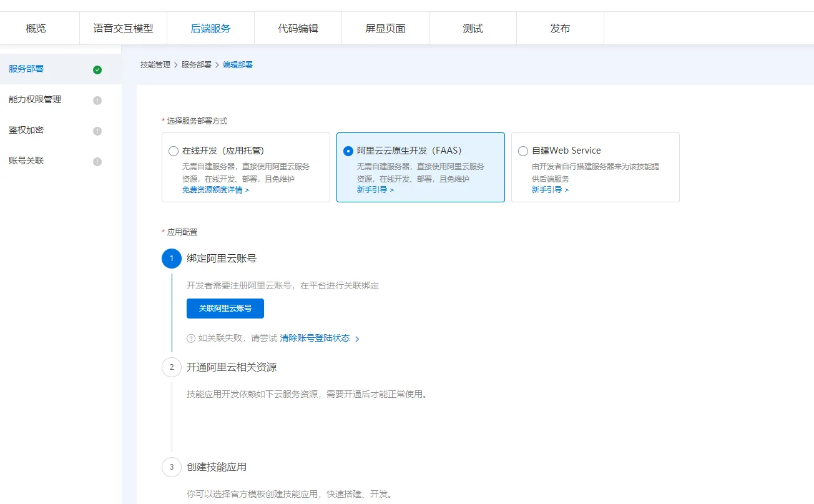Go to 屏显页面 tab
This screenshot has width=814, height=504.
point(385,29)
